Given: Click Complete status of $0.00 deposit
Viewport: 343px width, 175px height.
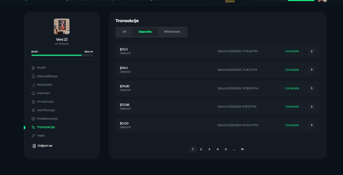Looking at the screenshot, I should 292,125.
